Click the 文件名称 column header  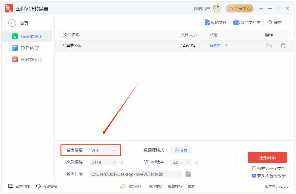(x=71, y=35)
